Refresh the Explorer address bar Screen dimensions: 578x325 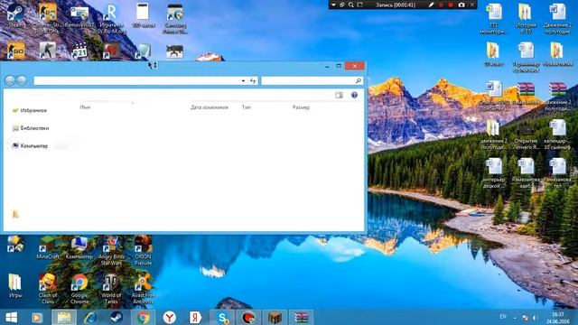(x=253, y=80)
